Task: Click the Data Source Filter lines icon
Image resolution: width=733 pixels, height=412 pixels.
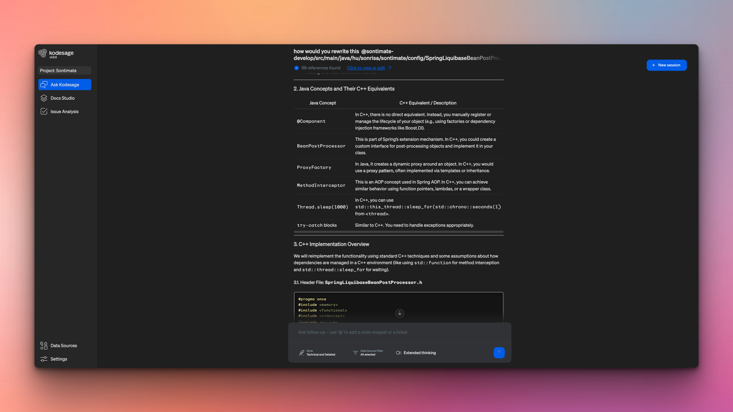Action: [355, 353]
